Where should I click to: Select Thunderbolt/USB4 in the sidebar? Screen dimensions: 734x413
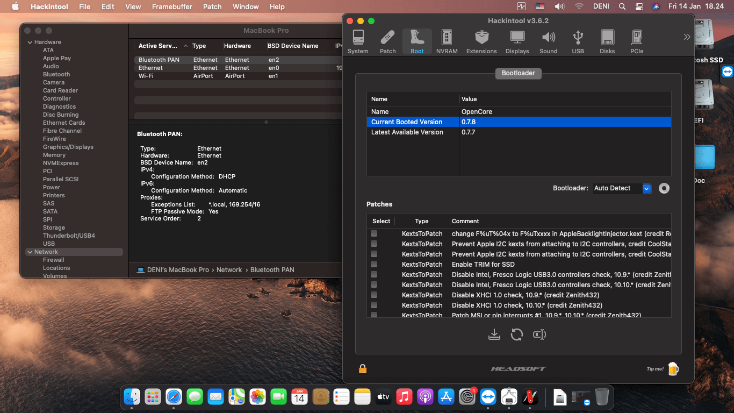(x=69, y=236)
